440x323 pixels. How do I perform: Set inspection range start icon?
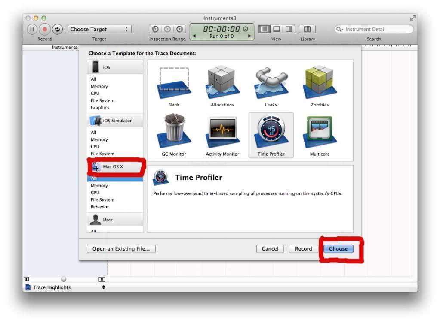pyautogui.click(x=155, y=29)
